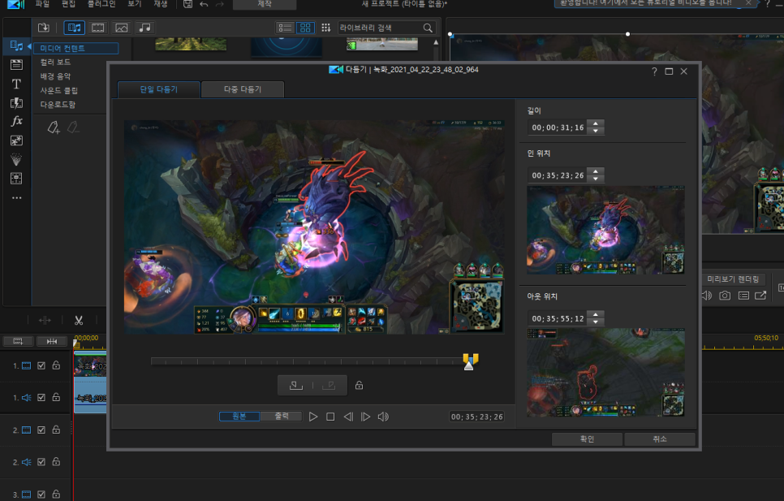Open the Media Room icon in sidebar

(16, 46)
